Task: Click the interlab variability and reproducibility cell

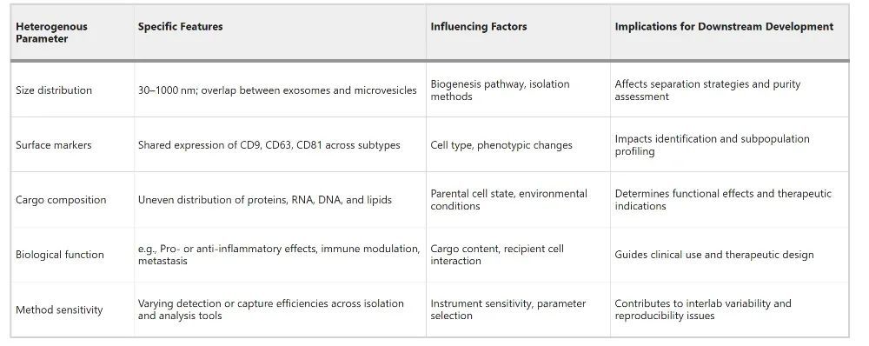Action: click(703, 310)
